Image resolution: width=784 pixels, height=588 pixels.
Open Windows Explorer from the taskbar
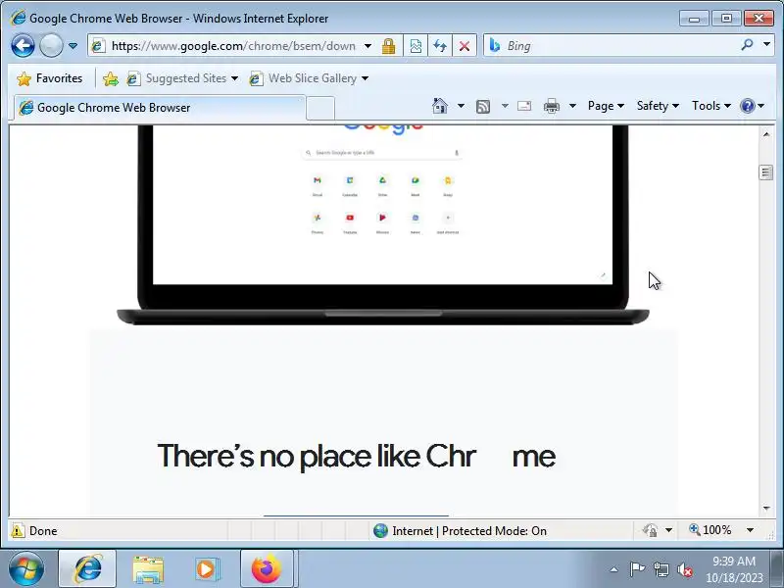pos(148,570)
